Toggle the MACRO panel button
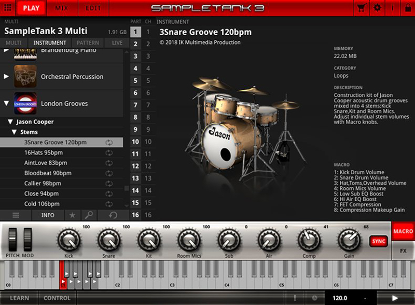 pos(403,231)
